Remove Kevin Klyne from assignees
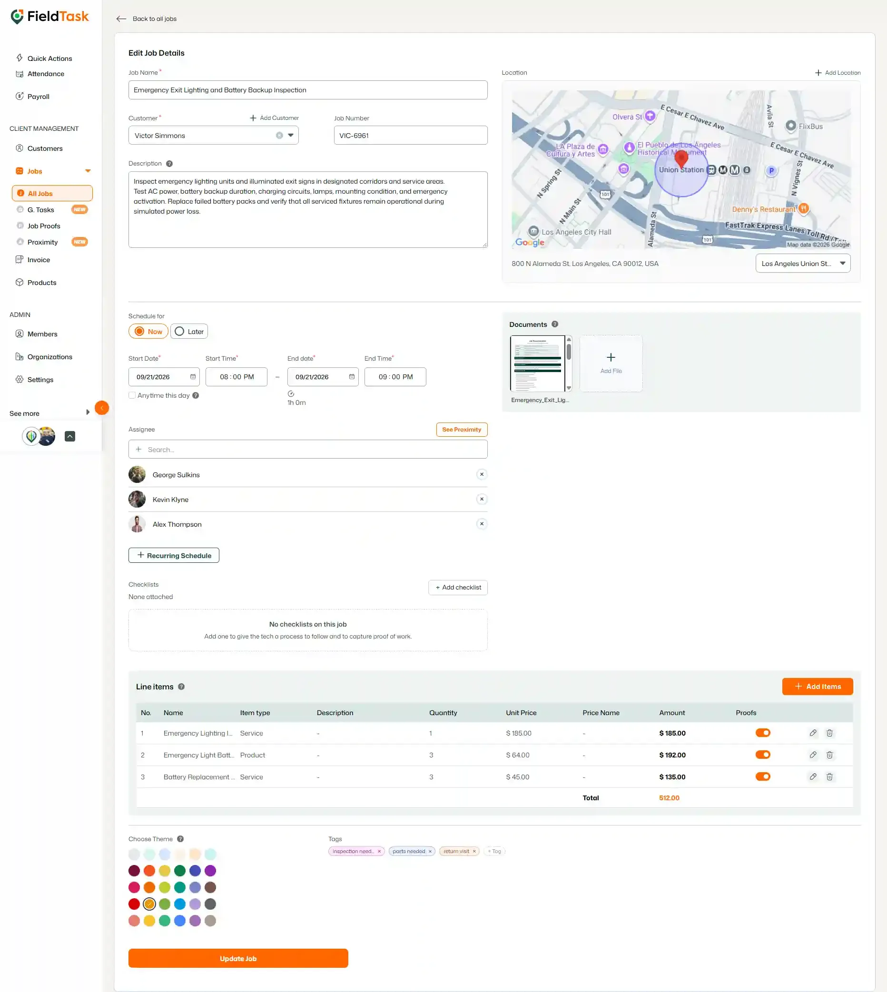The image size is (887, 992). (482, 499)
